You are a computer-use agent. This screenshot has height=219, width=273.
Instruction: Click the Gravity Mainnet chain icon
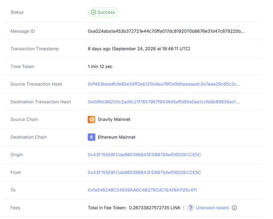click(x=92, y=119)
